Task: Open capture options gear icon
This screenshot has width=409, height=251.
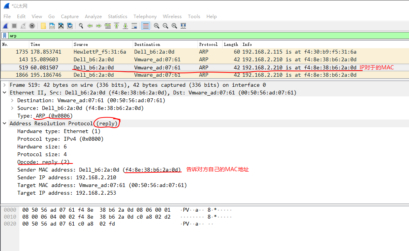Action: 32,26
